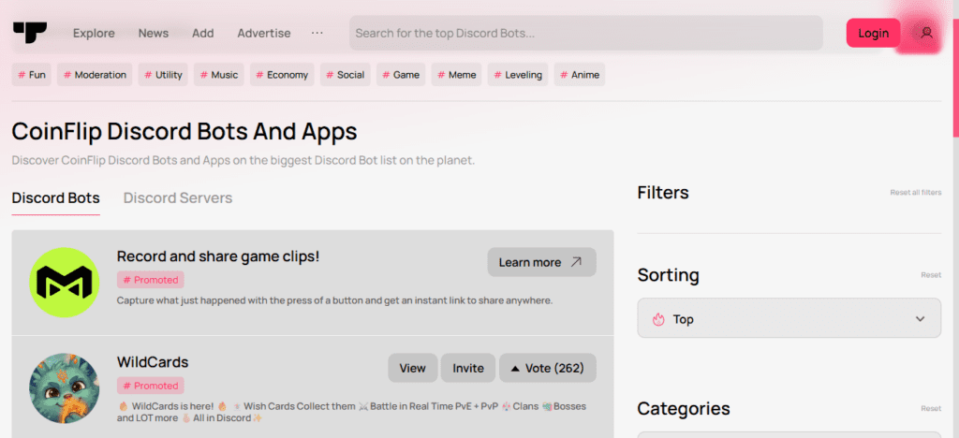Select the Utility tag
This screenshot has height=438, width=959.
(x=163, y=75)
